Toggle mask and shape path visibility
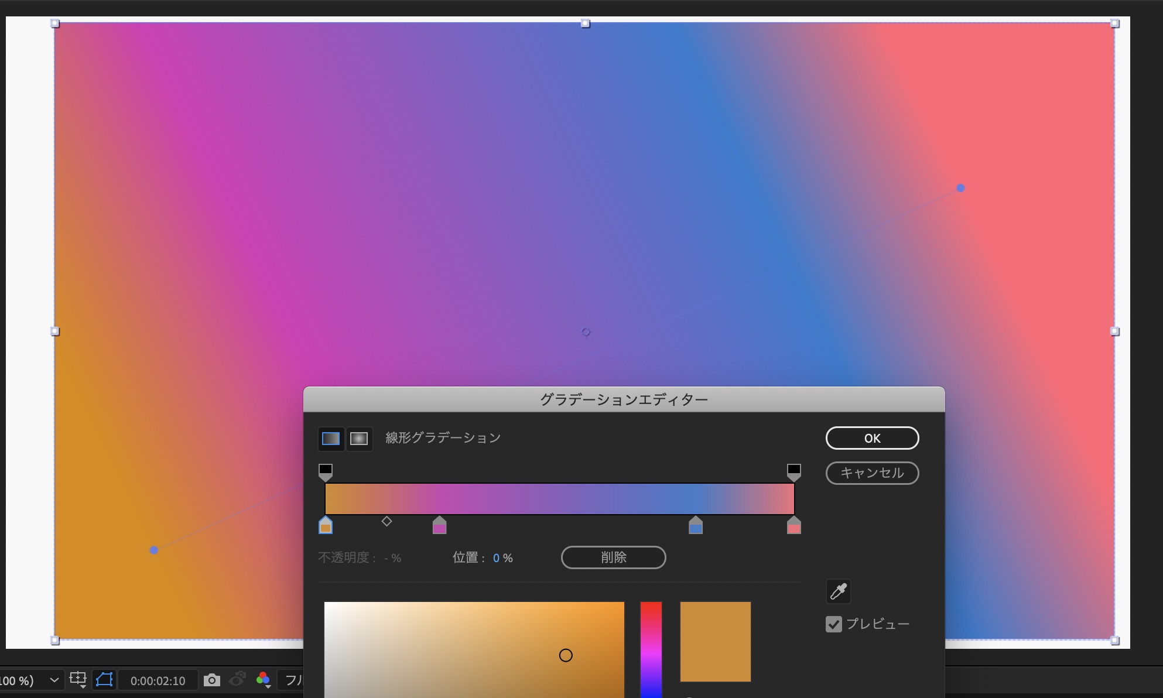 tap(104, 680)
